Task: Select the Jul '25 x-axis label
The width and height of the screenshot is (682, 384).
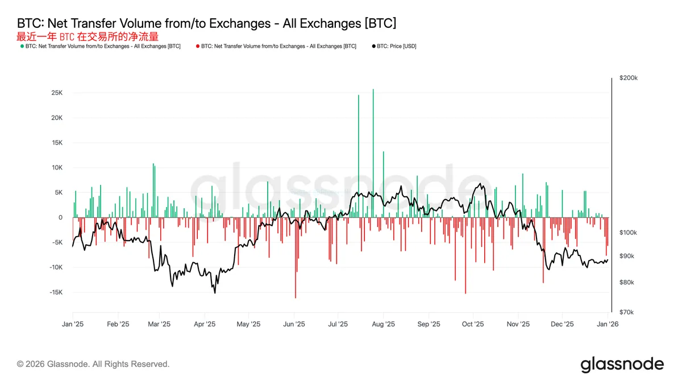Action: pyautogui.click(x=338, y=324)
